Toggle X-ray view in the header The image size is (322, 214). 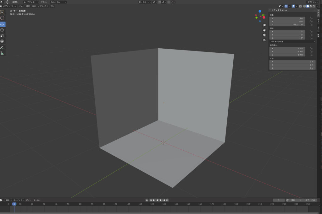(x=300, y=6)
